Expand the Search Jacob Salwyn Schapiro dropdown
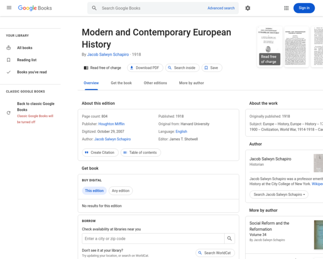This screenshot has width=323, height=259. click(279, 195)
